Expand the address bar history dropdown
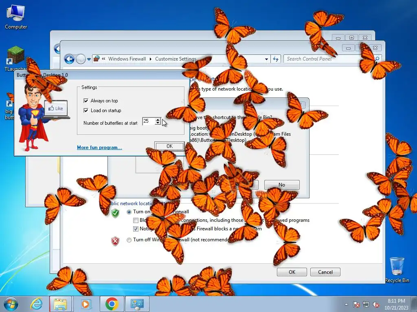 266,59
